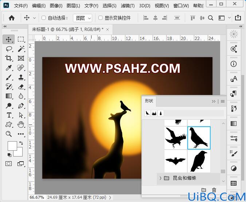Select the Crop tool

click(x=8, y=58)
